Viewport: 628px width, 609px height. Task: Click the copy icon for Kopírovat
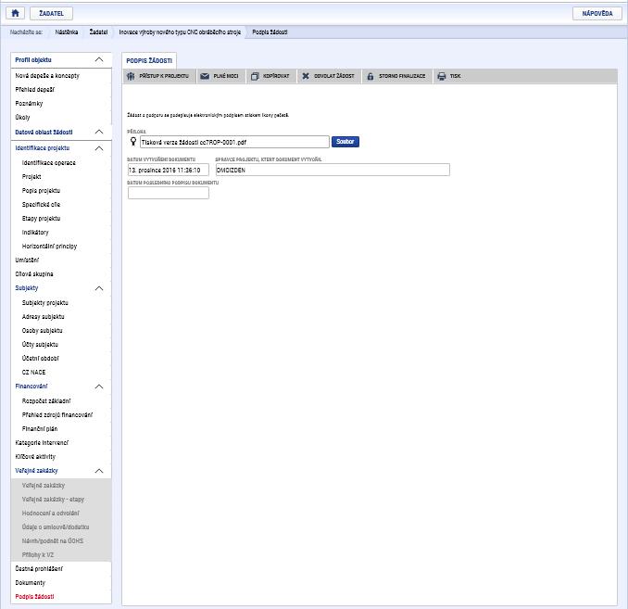255,76
